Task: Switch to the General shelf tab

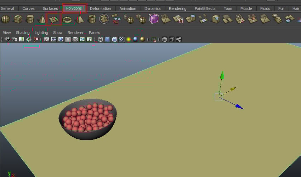Action: 7,8
